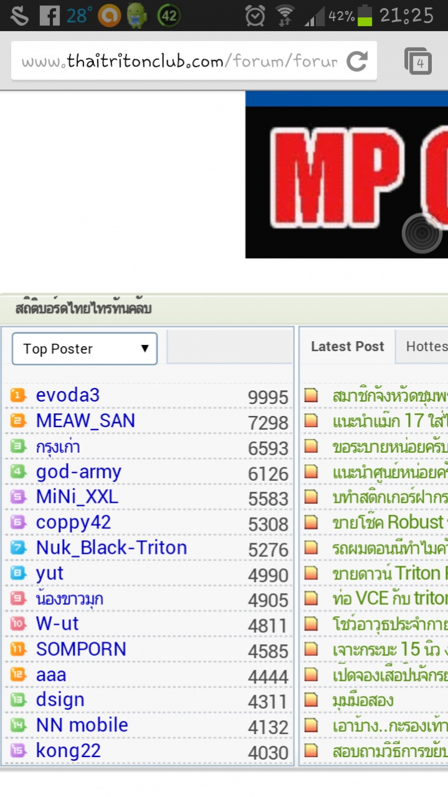This screenshot has height=797, width=448.
Task: Open the browser tabs counter icon
Action: [418, 62]
